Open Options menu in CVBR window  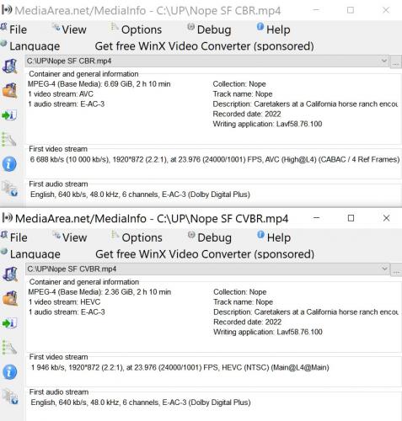coord(137,237)
